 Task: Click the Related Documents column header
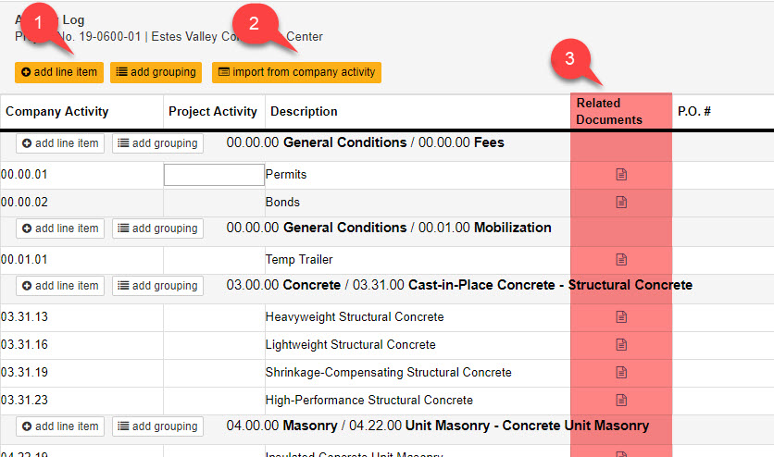609,111
